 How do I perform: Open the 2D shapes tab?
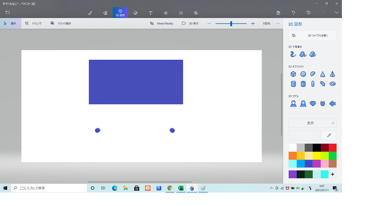(x=105, y=13)
